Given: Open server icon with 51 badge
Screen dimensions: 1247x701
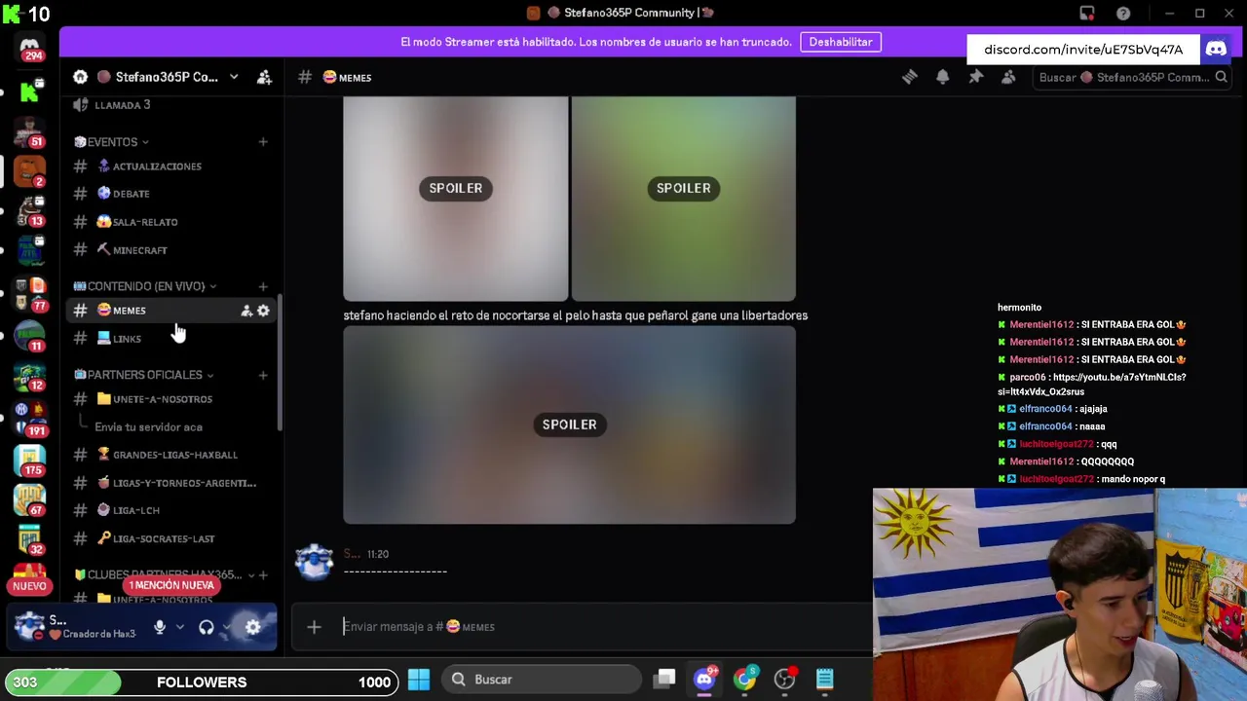Looking at the screenshot, I should [x=29, y=131].
